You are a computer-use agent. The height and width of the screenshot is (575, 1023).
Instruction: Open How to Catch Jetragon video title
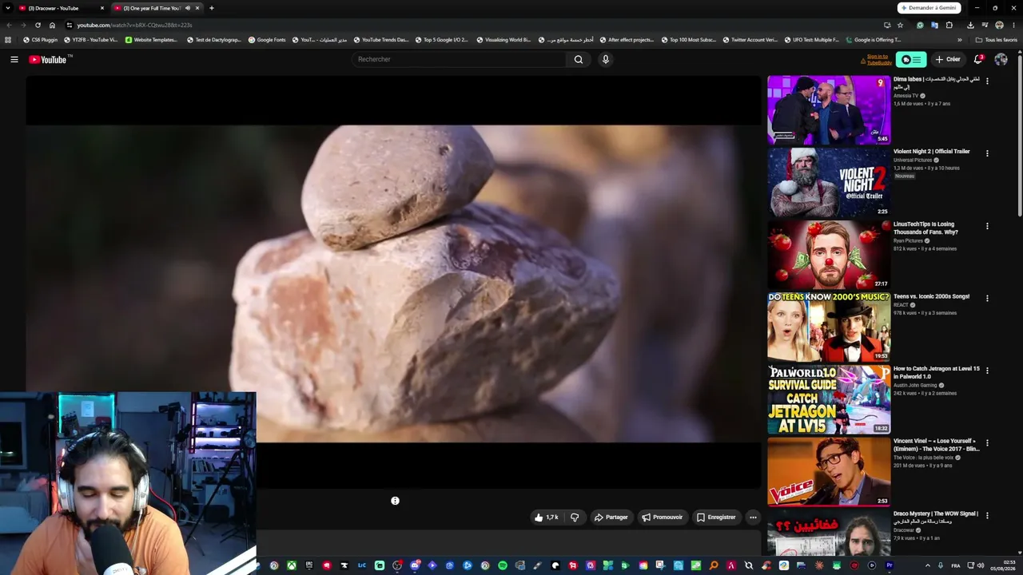(936, 372)
